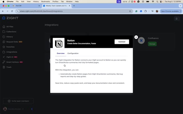
Task: Click the browser address bar
Action: point(74,11)
